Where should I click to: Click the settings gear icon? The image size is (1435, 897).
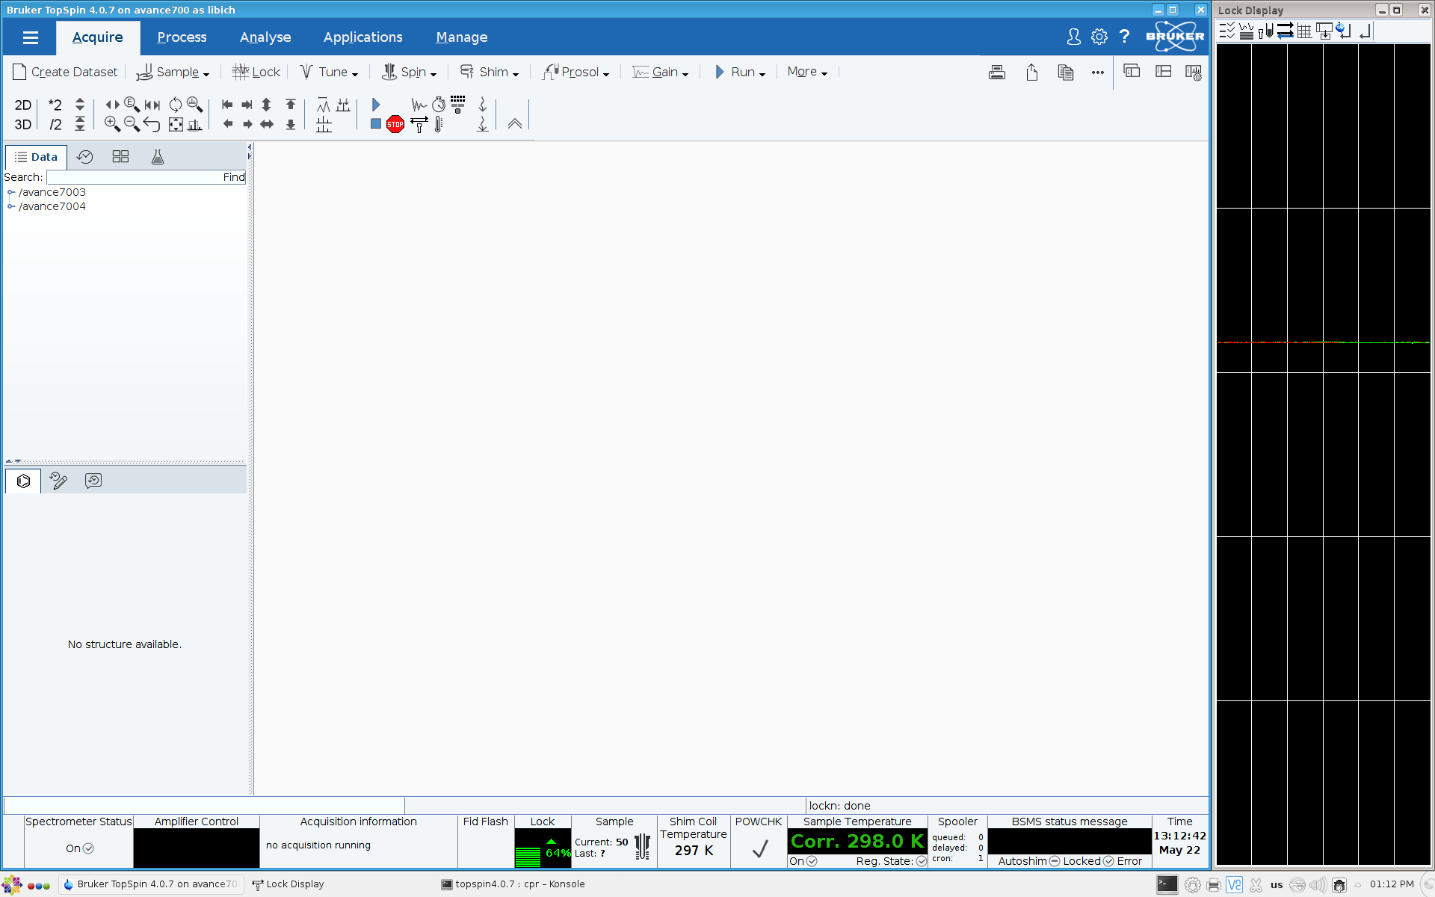coord(1099,37)
